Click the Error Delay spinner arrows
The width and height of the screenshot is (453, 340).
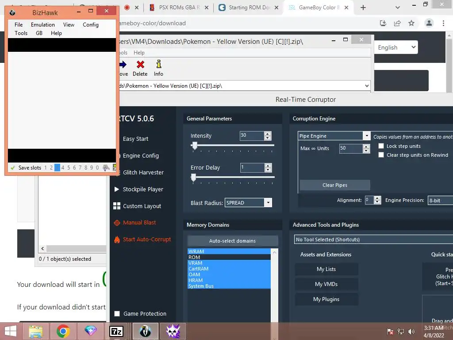pos(268,168)
